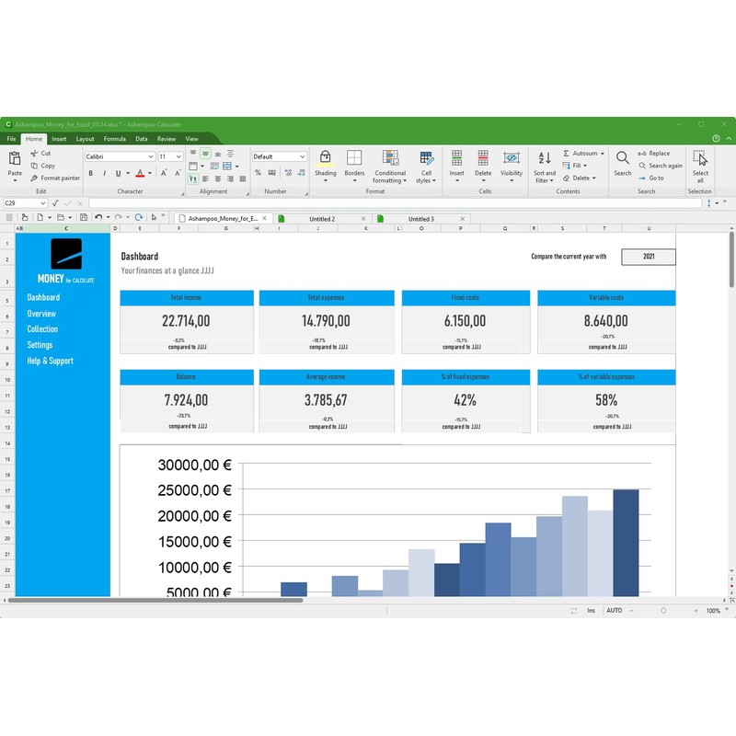736x736 pixels.
Task: Open the Autosum dropdown
Action: 603,153
